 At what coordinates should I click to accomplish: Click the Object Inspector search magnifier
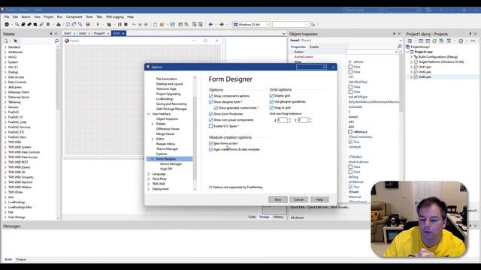(x=400, y=46)
